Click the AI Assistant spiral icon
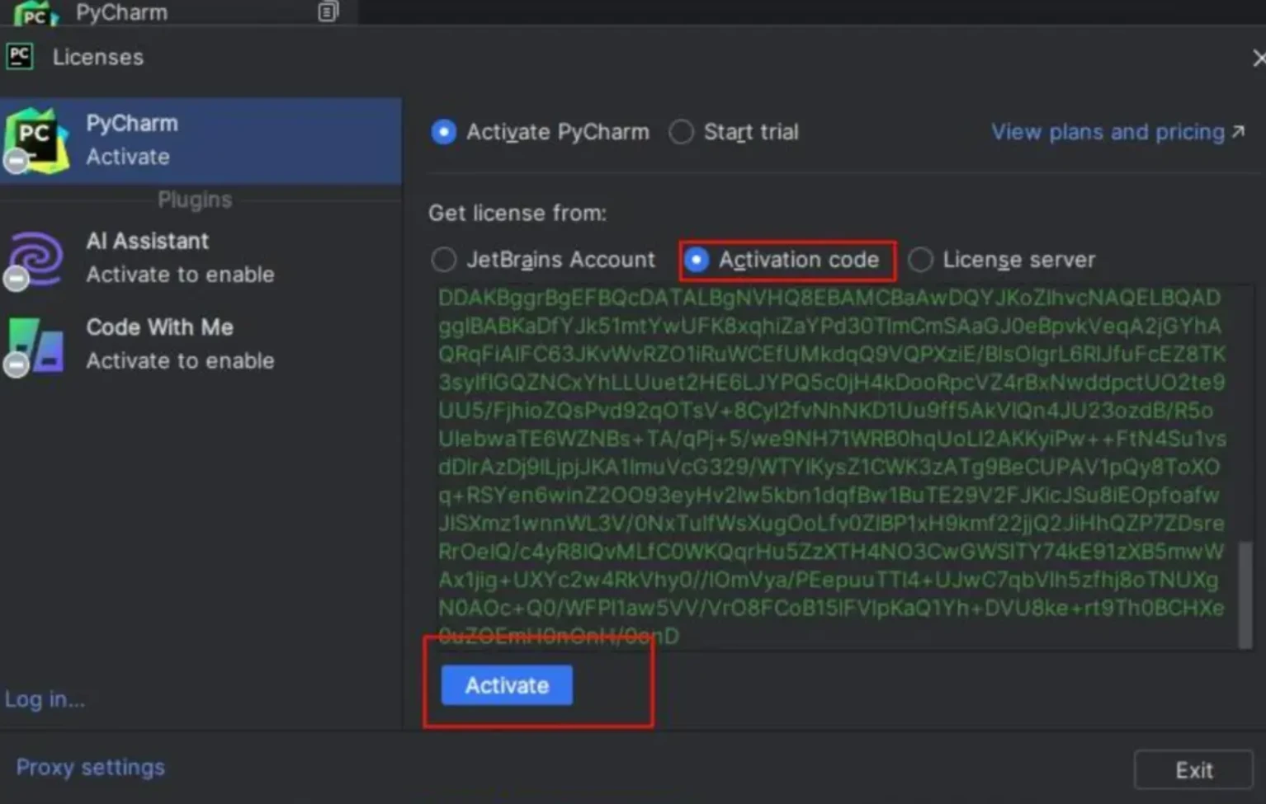 tap(35, 258)
